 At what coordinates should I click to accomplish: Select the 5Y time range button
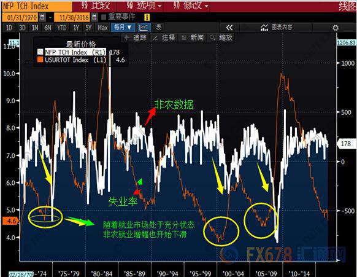click(x=88, y=28)
